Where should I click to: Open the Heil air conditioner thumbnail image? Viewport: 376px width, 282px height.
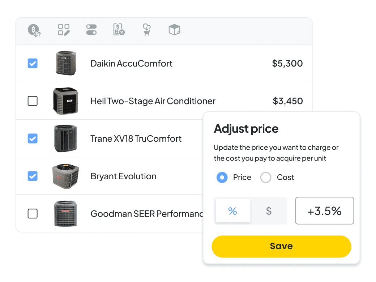click(x=66, y=101)
